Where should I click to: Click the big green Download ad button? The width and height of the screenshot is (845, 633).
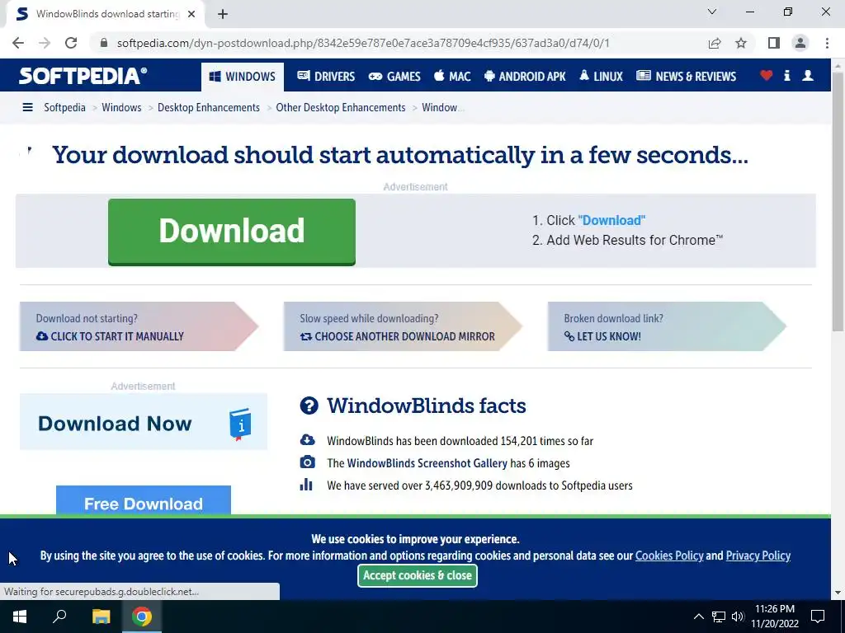[232, 232]
